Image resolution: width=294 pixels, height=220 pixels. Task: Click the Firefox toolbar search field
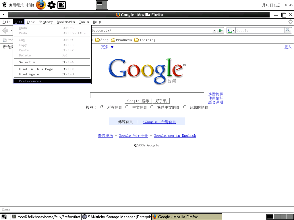pyautogui.click(x=260, y=30)
